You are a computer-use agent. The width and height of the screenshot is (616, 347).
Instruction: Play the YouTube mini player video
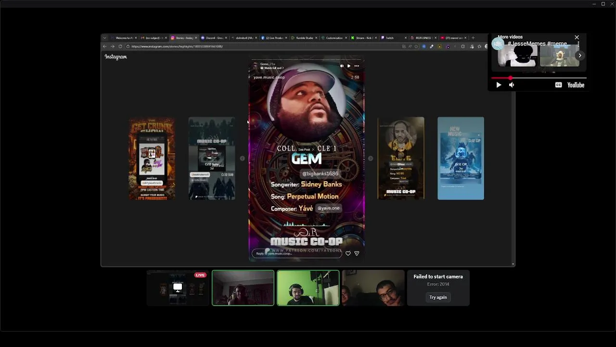pos(499,85)
